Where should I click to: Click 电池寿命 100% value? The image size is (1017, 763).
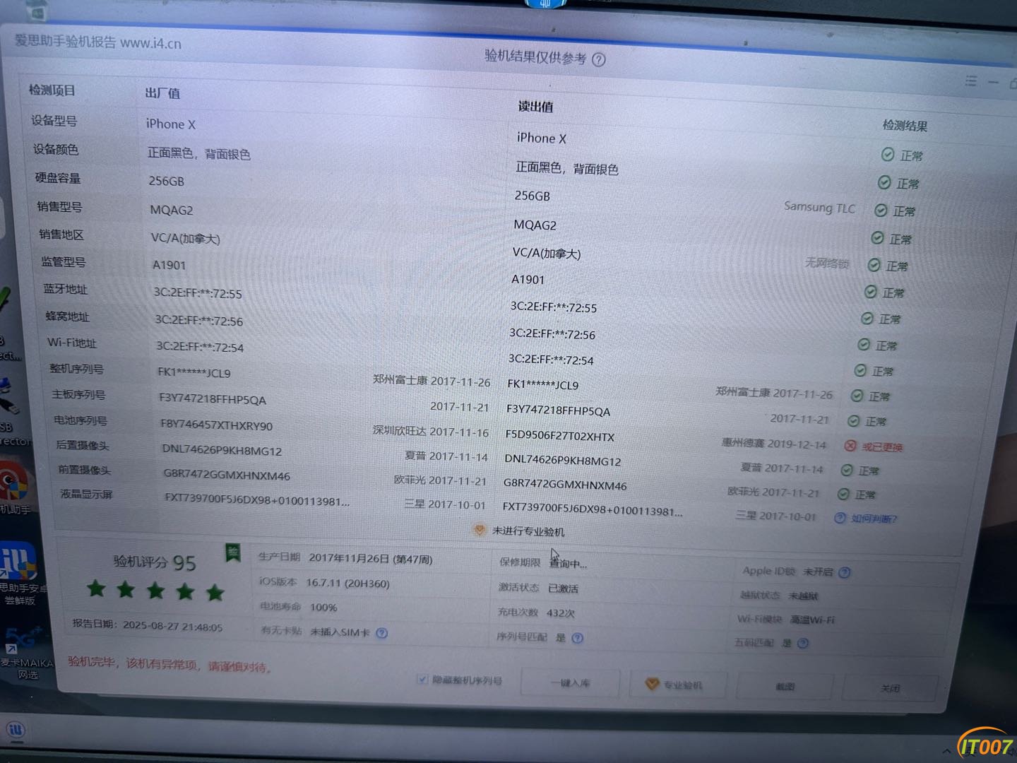tap(323, 607)
